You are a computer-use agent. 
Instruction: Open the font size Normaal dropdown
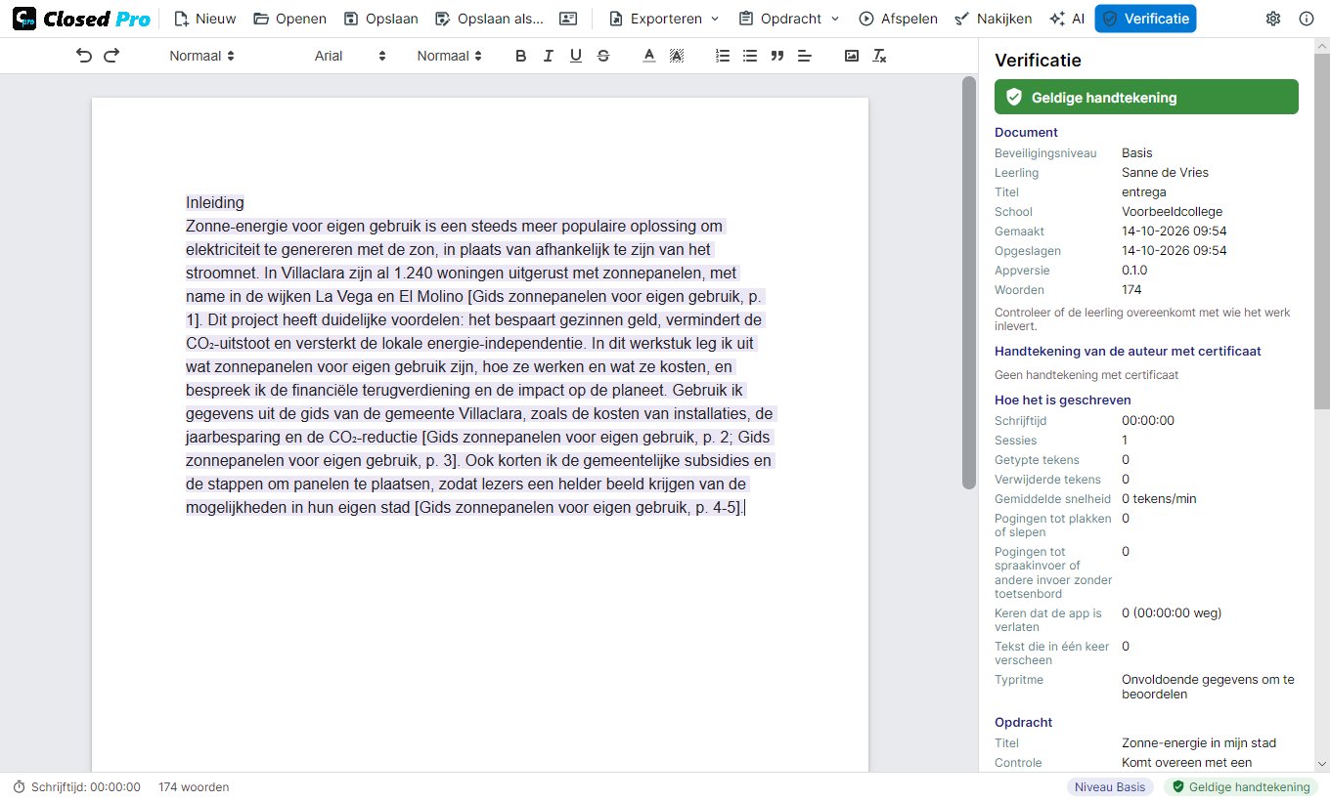(x=449, y=56)
